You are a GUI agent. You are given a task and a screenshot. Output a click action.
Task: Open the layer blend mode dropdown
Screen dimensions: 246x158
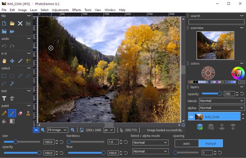pos(222,101)
